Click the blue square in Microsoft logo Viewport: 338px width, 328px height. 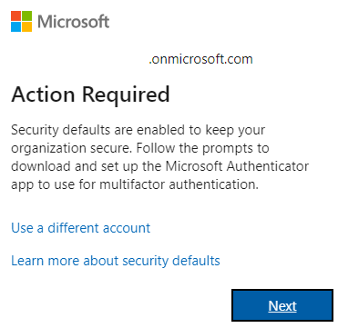point(15,27)
